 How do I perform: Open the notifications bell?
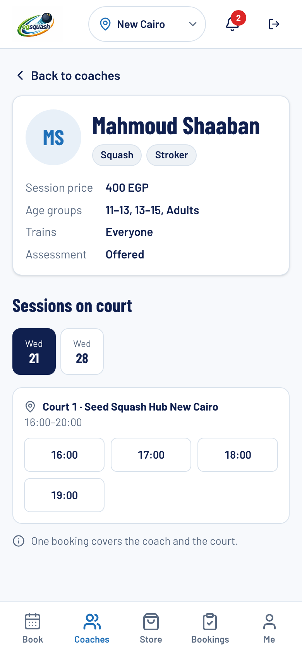pos(232,24)
